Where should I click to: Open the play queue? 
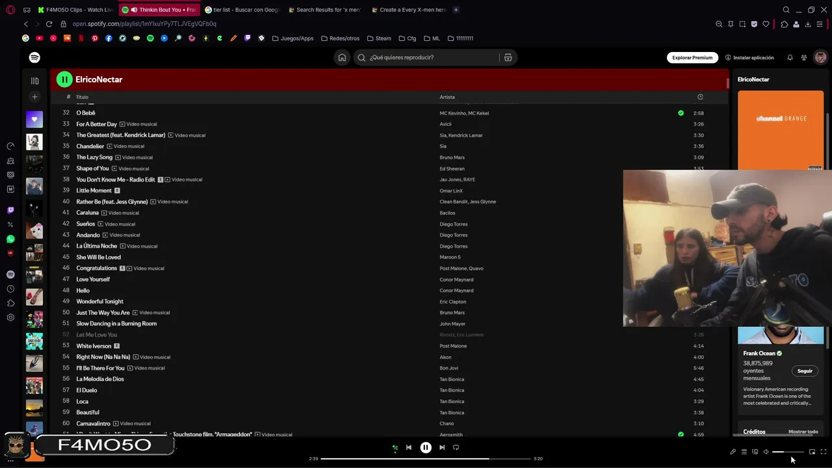point(744,452)
